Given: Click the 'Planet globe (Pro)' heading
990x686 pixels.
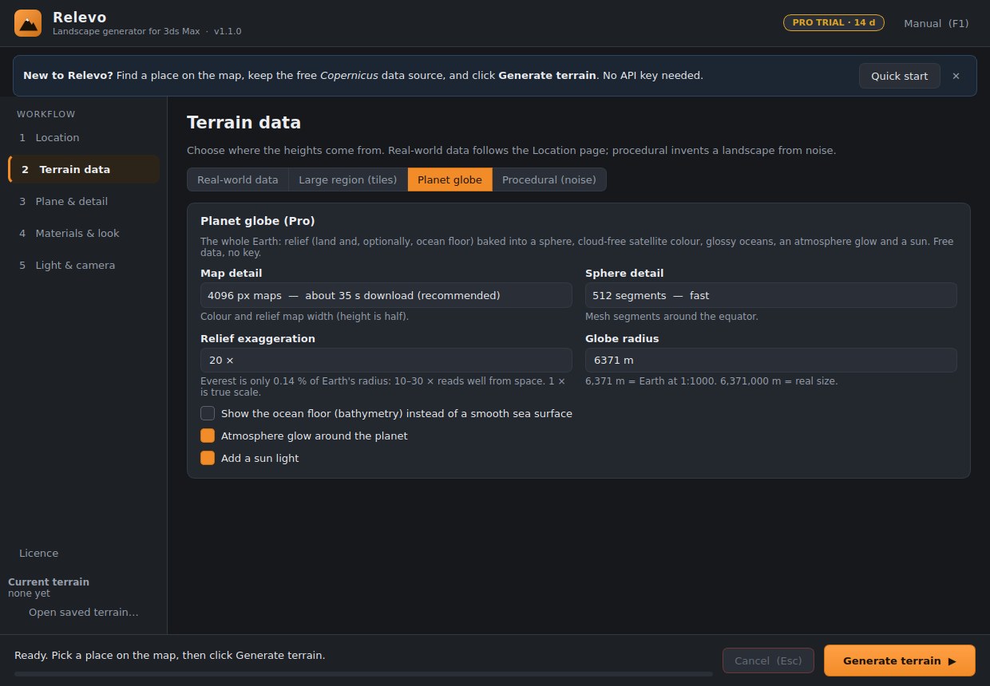Looking at the screenshot, I should pos(258,220).
